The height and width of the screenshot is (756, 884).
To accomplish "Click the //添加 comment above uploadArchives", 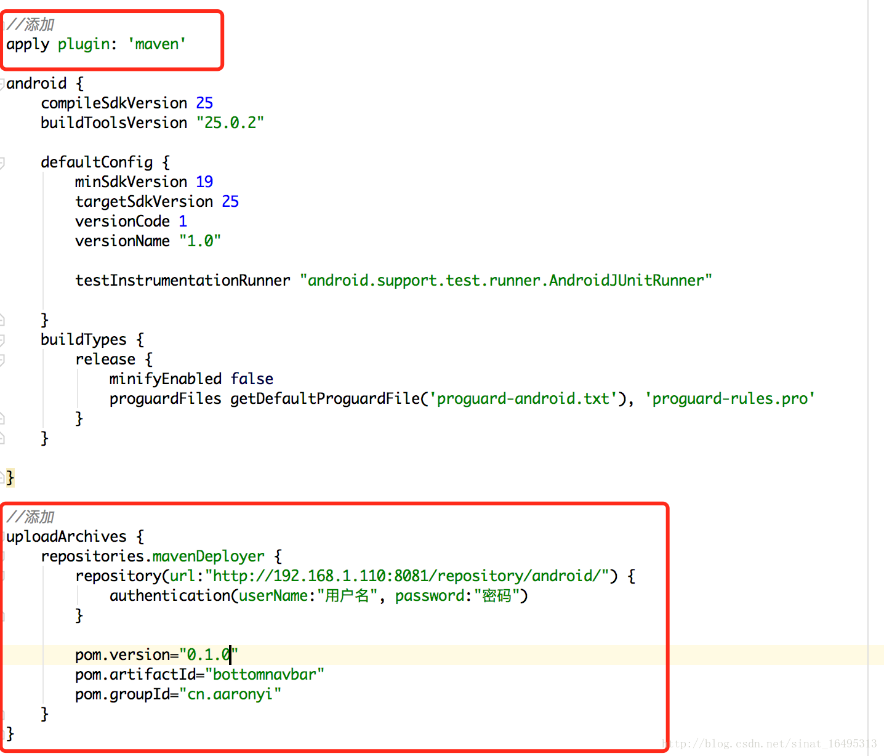I will pos(31,517).
